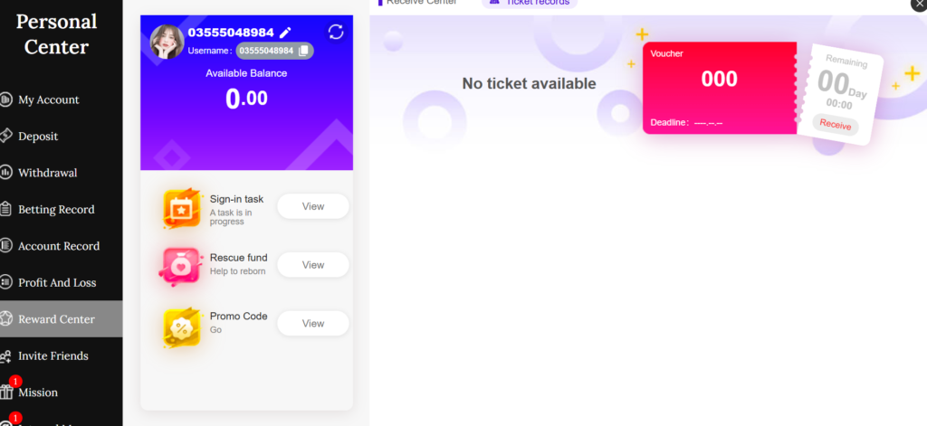The width and height of the screenshot is (927, 426).
Task: View the Rescue fund offer
Action: tap(312, 265)
